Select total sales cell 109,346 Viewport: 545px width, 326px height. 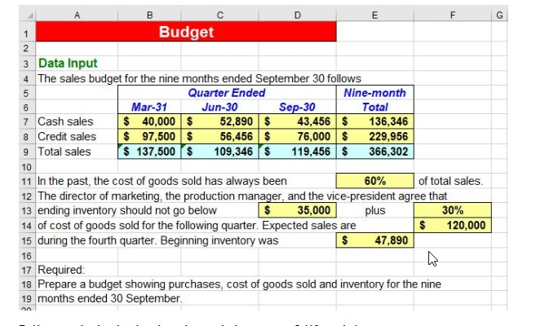coord(219,152)
